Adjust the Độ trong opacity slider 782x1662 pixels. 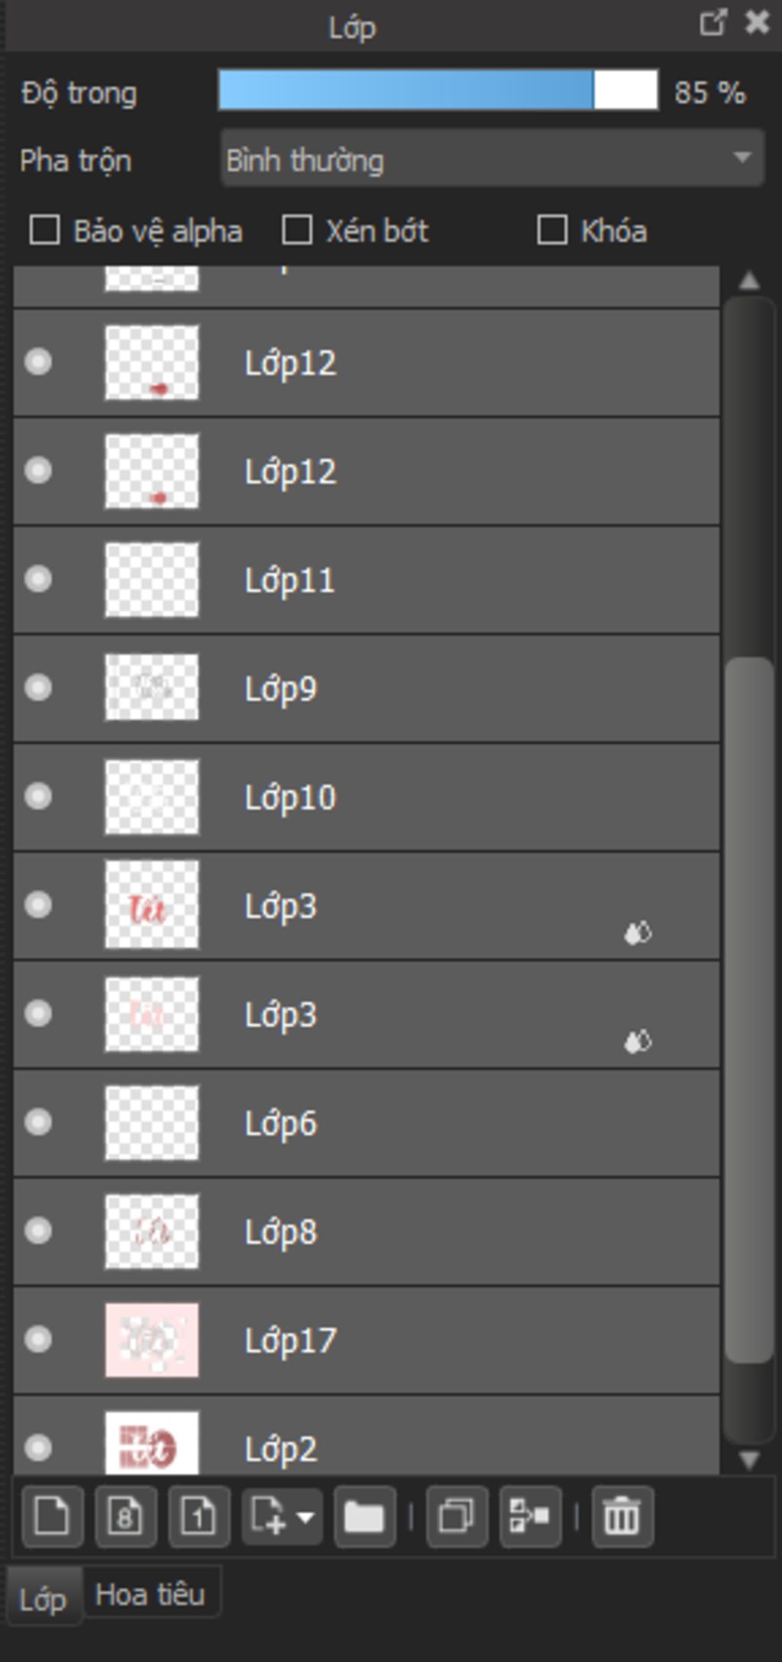click(438, 90)
